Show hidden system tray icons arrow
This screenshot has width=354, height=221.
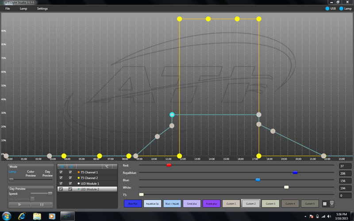(305, 217)
